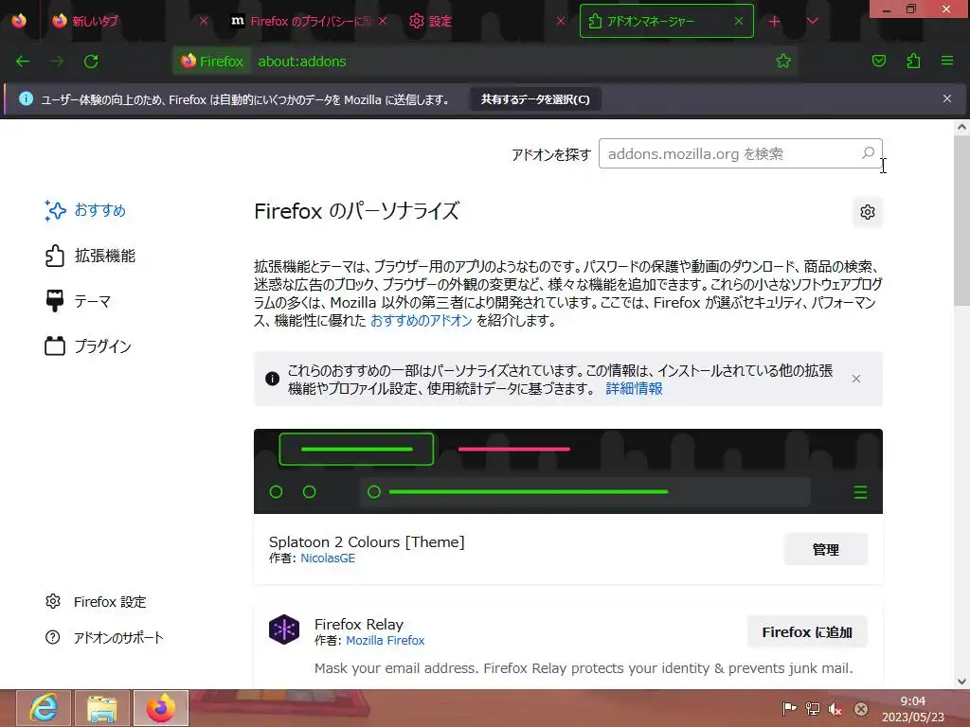Click Firefox に追加 for Firefox Relay
Screen dimensions: 970x727
coord(807,631)
